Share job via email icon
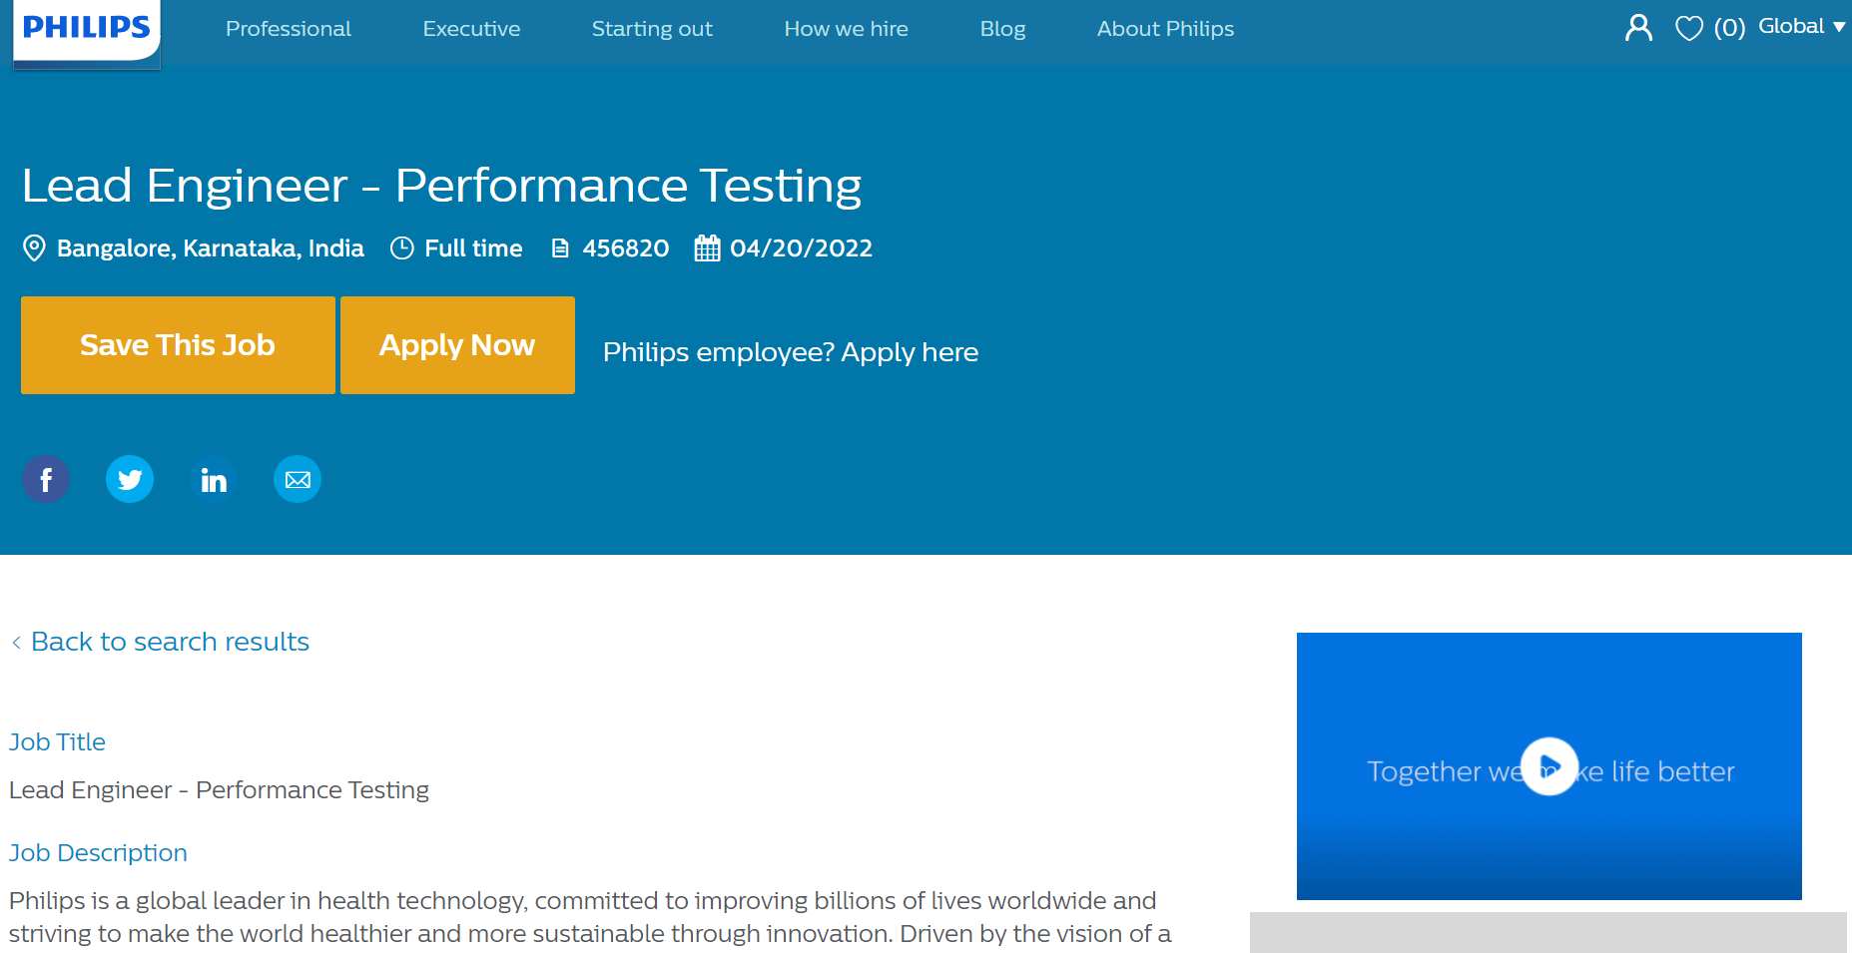 298,480
